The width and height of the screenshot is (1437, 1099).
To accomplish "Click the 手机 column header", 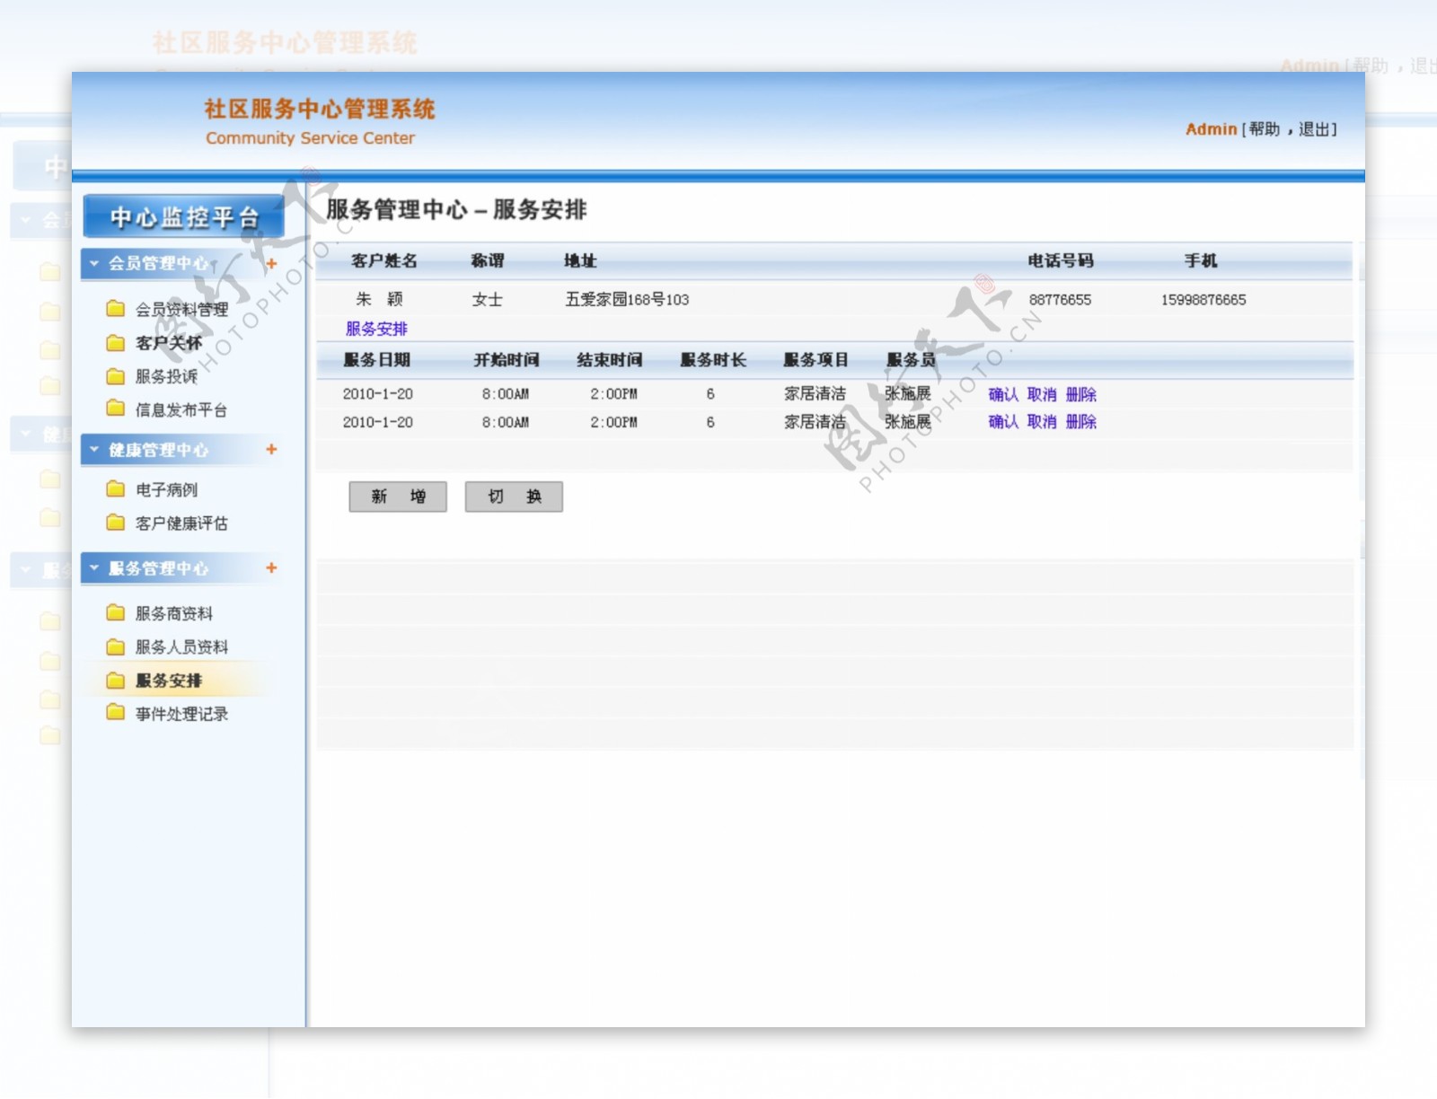I will point(1201,260).
